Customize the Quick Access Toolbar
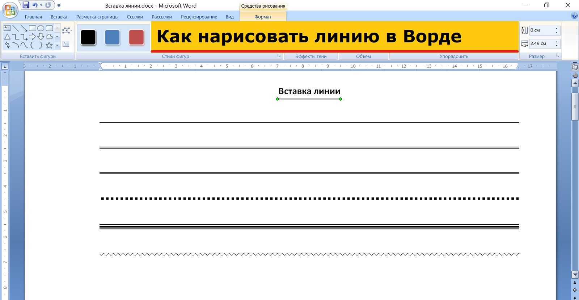 pyautogui.click(x=59, y=5)
